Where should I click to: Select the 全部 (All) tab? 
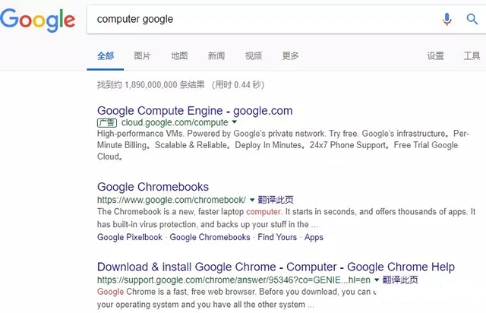click(106, 55)
